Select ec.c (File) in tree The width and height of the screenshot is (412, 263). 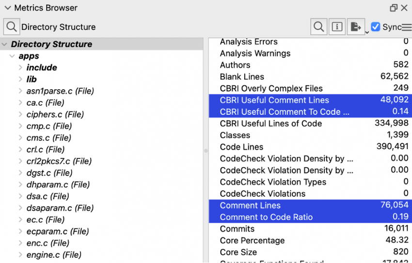click(45, 219)
